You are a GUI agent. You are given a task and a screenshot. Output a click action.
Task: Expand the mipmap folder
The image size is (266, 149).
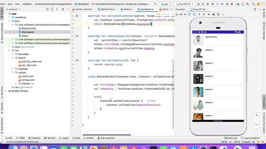[x=12, y=69]
